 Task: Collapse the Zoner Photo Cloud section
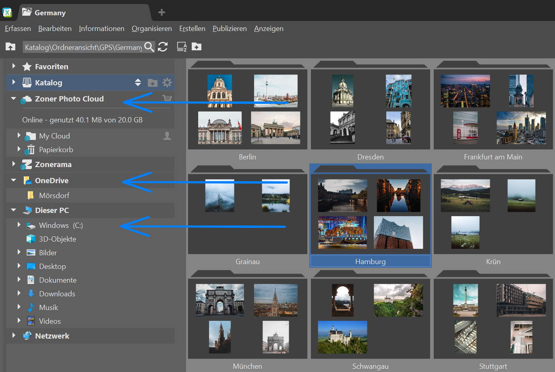tap(14, 98)
